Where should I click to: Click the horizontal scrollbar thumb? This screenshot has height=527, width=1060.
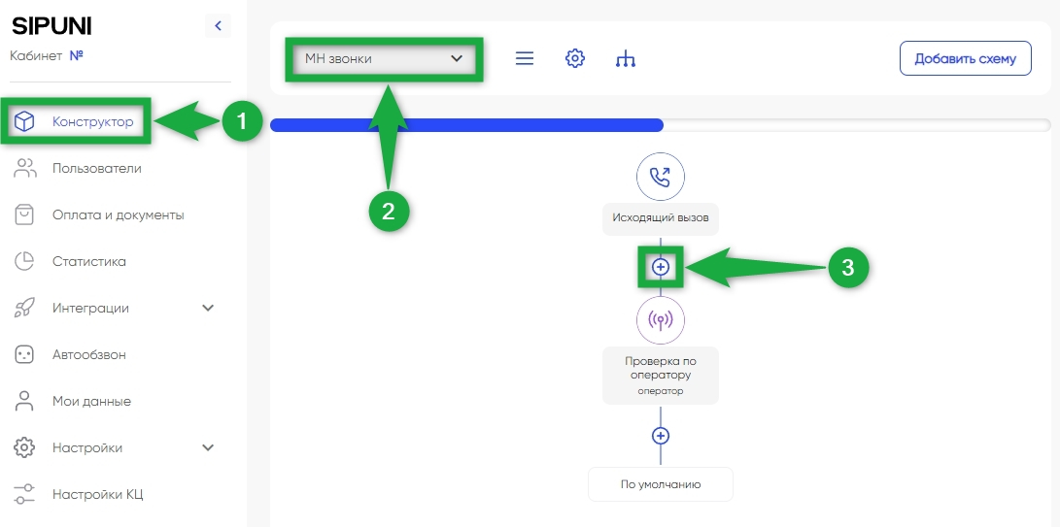(x=466, y=125)
